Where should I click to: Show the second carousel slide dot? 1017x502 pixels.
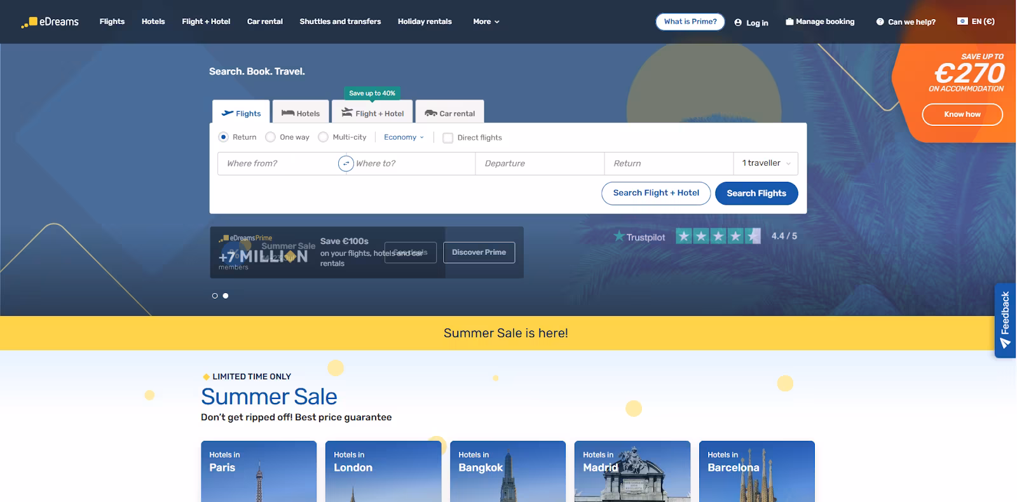tap(226, 295)
